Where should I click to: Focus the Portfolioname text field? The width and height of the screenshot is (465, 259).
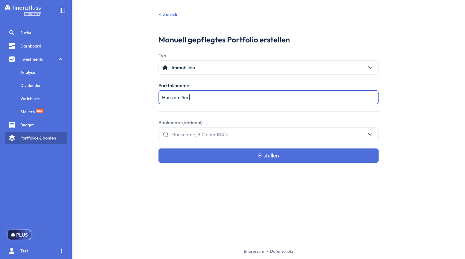268,97
